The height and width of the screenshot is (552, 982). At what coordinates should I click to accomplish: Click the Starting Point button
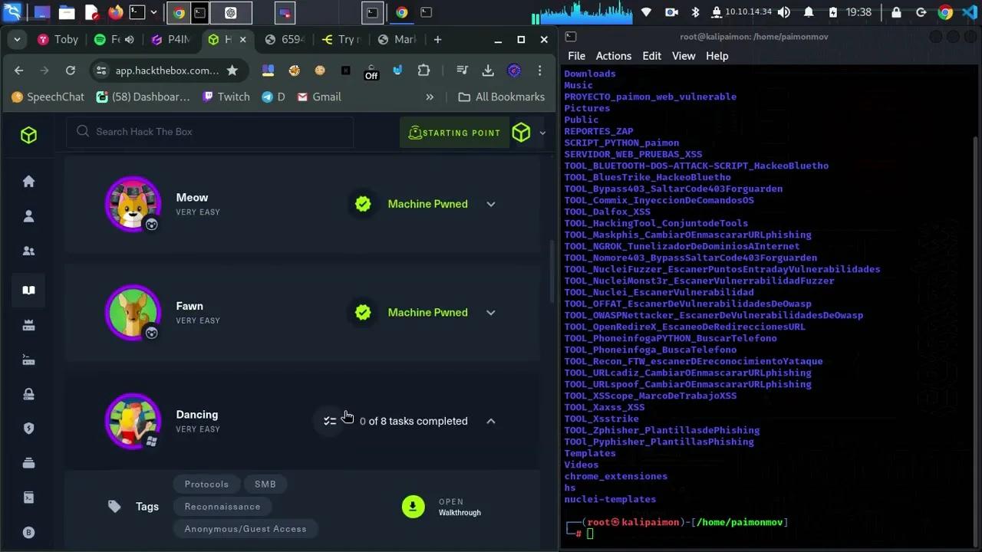[x=454, y=133]
